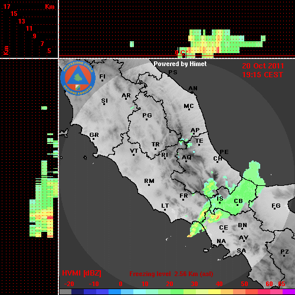Click the BN city label
The image size is (295, 295).
coord(242,225)
